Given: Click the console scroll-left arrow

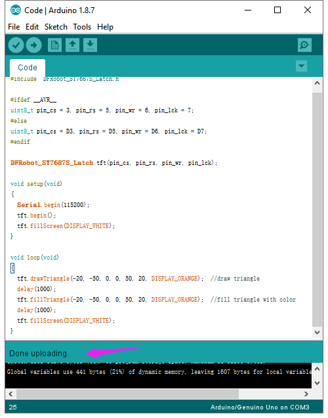Looking at the screenshot, I should [x=10, y=394].
